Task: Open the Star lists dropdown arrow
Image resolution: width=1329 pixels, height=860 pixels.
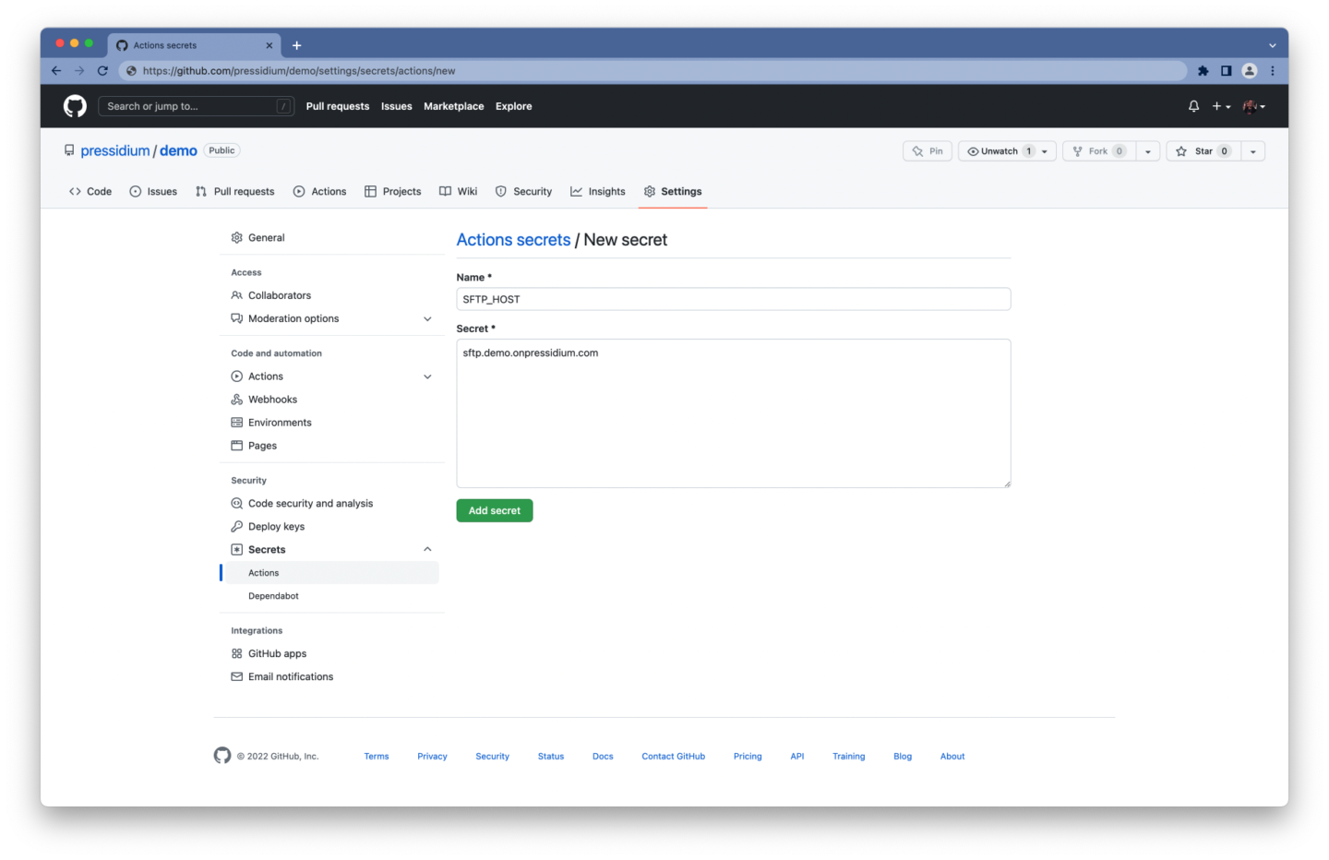Action: [1252, 151]
